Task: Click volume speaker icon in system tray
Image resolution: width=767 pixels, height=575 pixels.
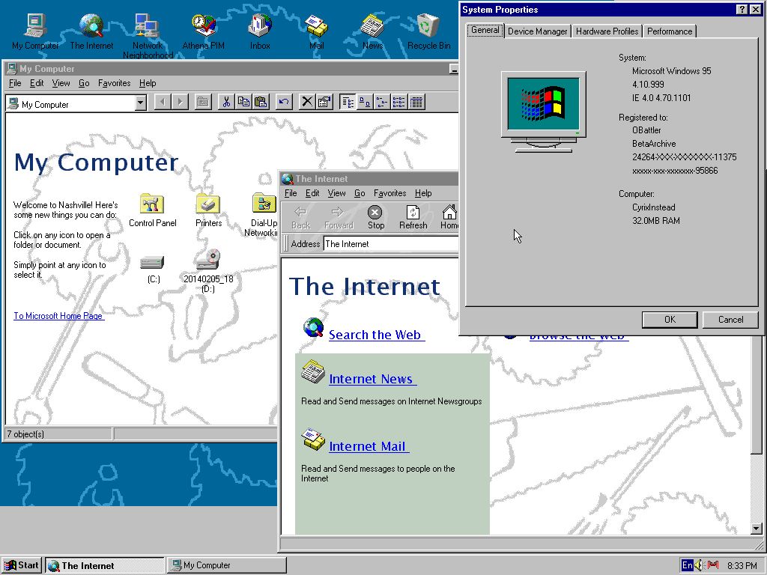Action: click(700, 565)
